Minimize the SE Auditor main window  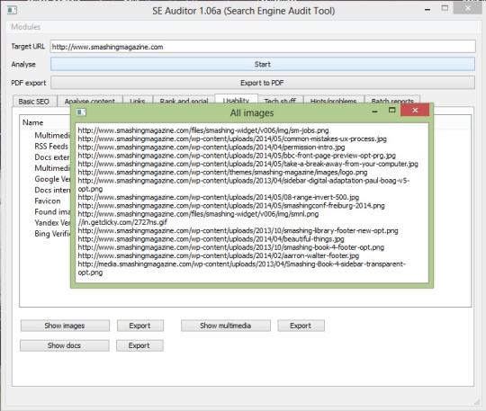(x=427, y=10)
